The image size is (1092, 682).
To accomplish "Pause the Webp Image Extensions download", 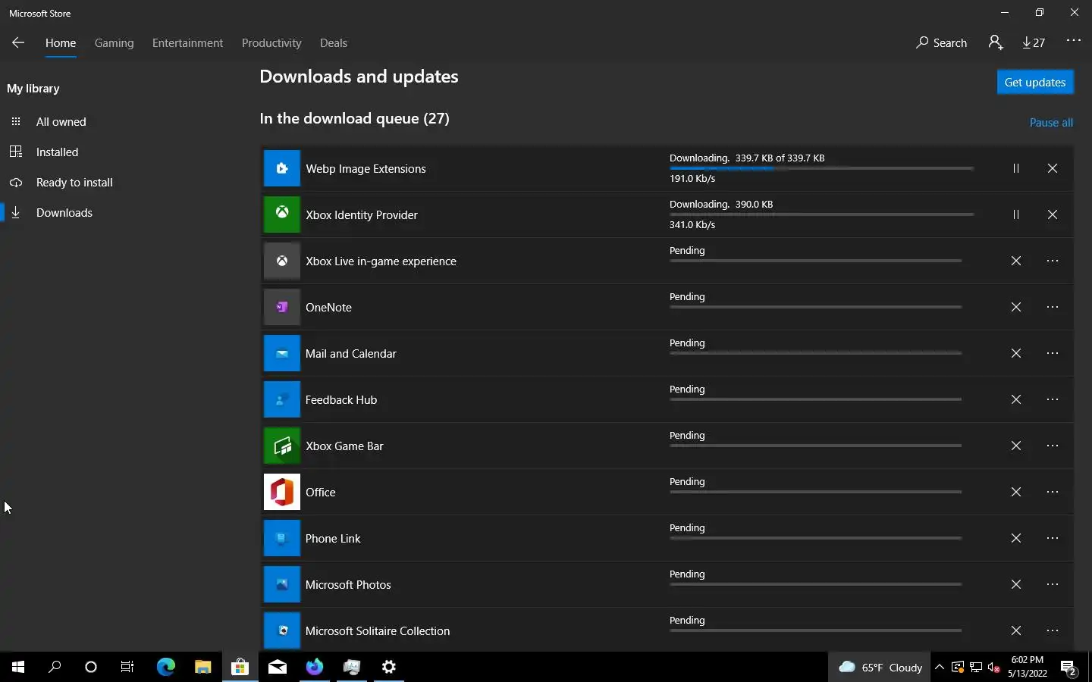I will [x=1016, y=168].
